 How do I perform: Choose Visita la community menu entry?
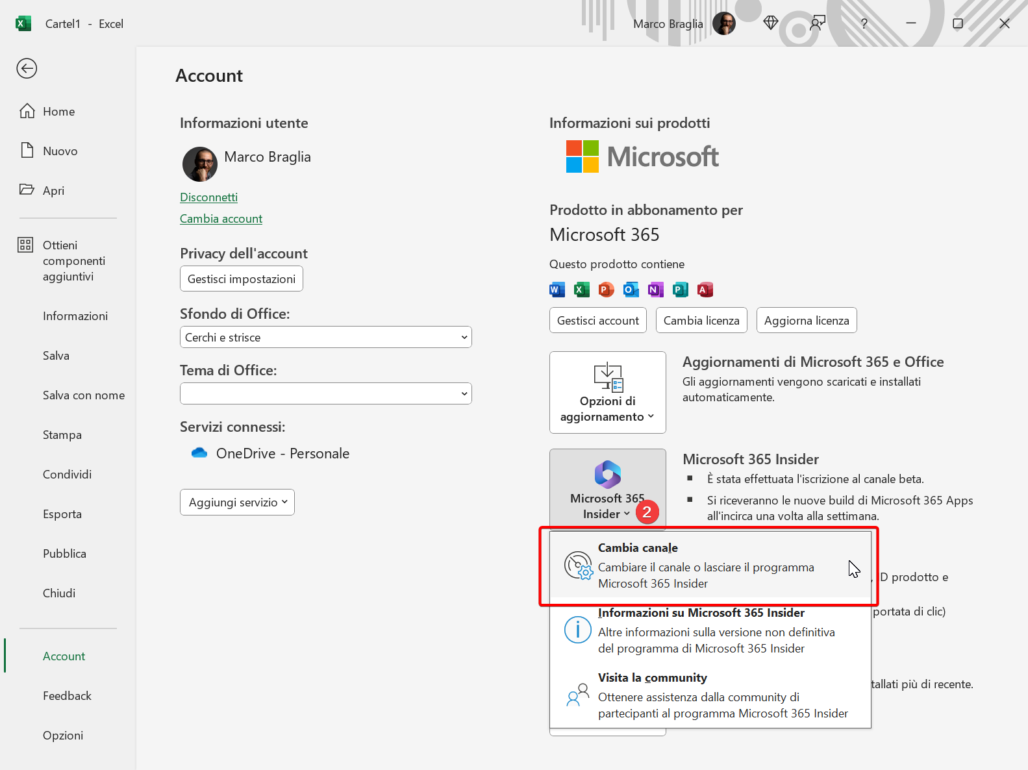click(710, 695)
